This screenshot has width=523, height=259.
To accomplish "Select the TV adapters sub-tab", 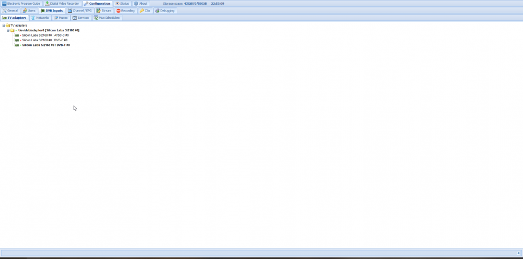I will point(14,18).
